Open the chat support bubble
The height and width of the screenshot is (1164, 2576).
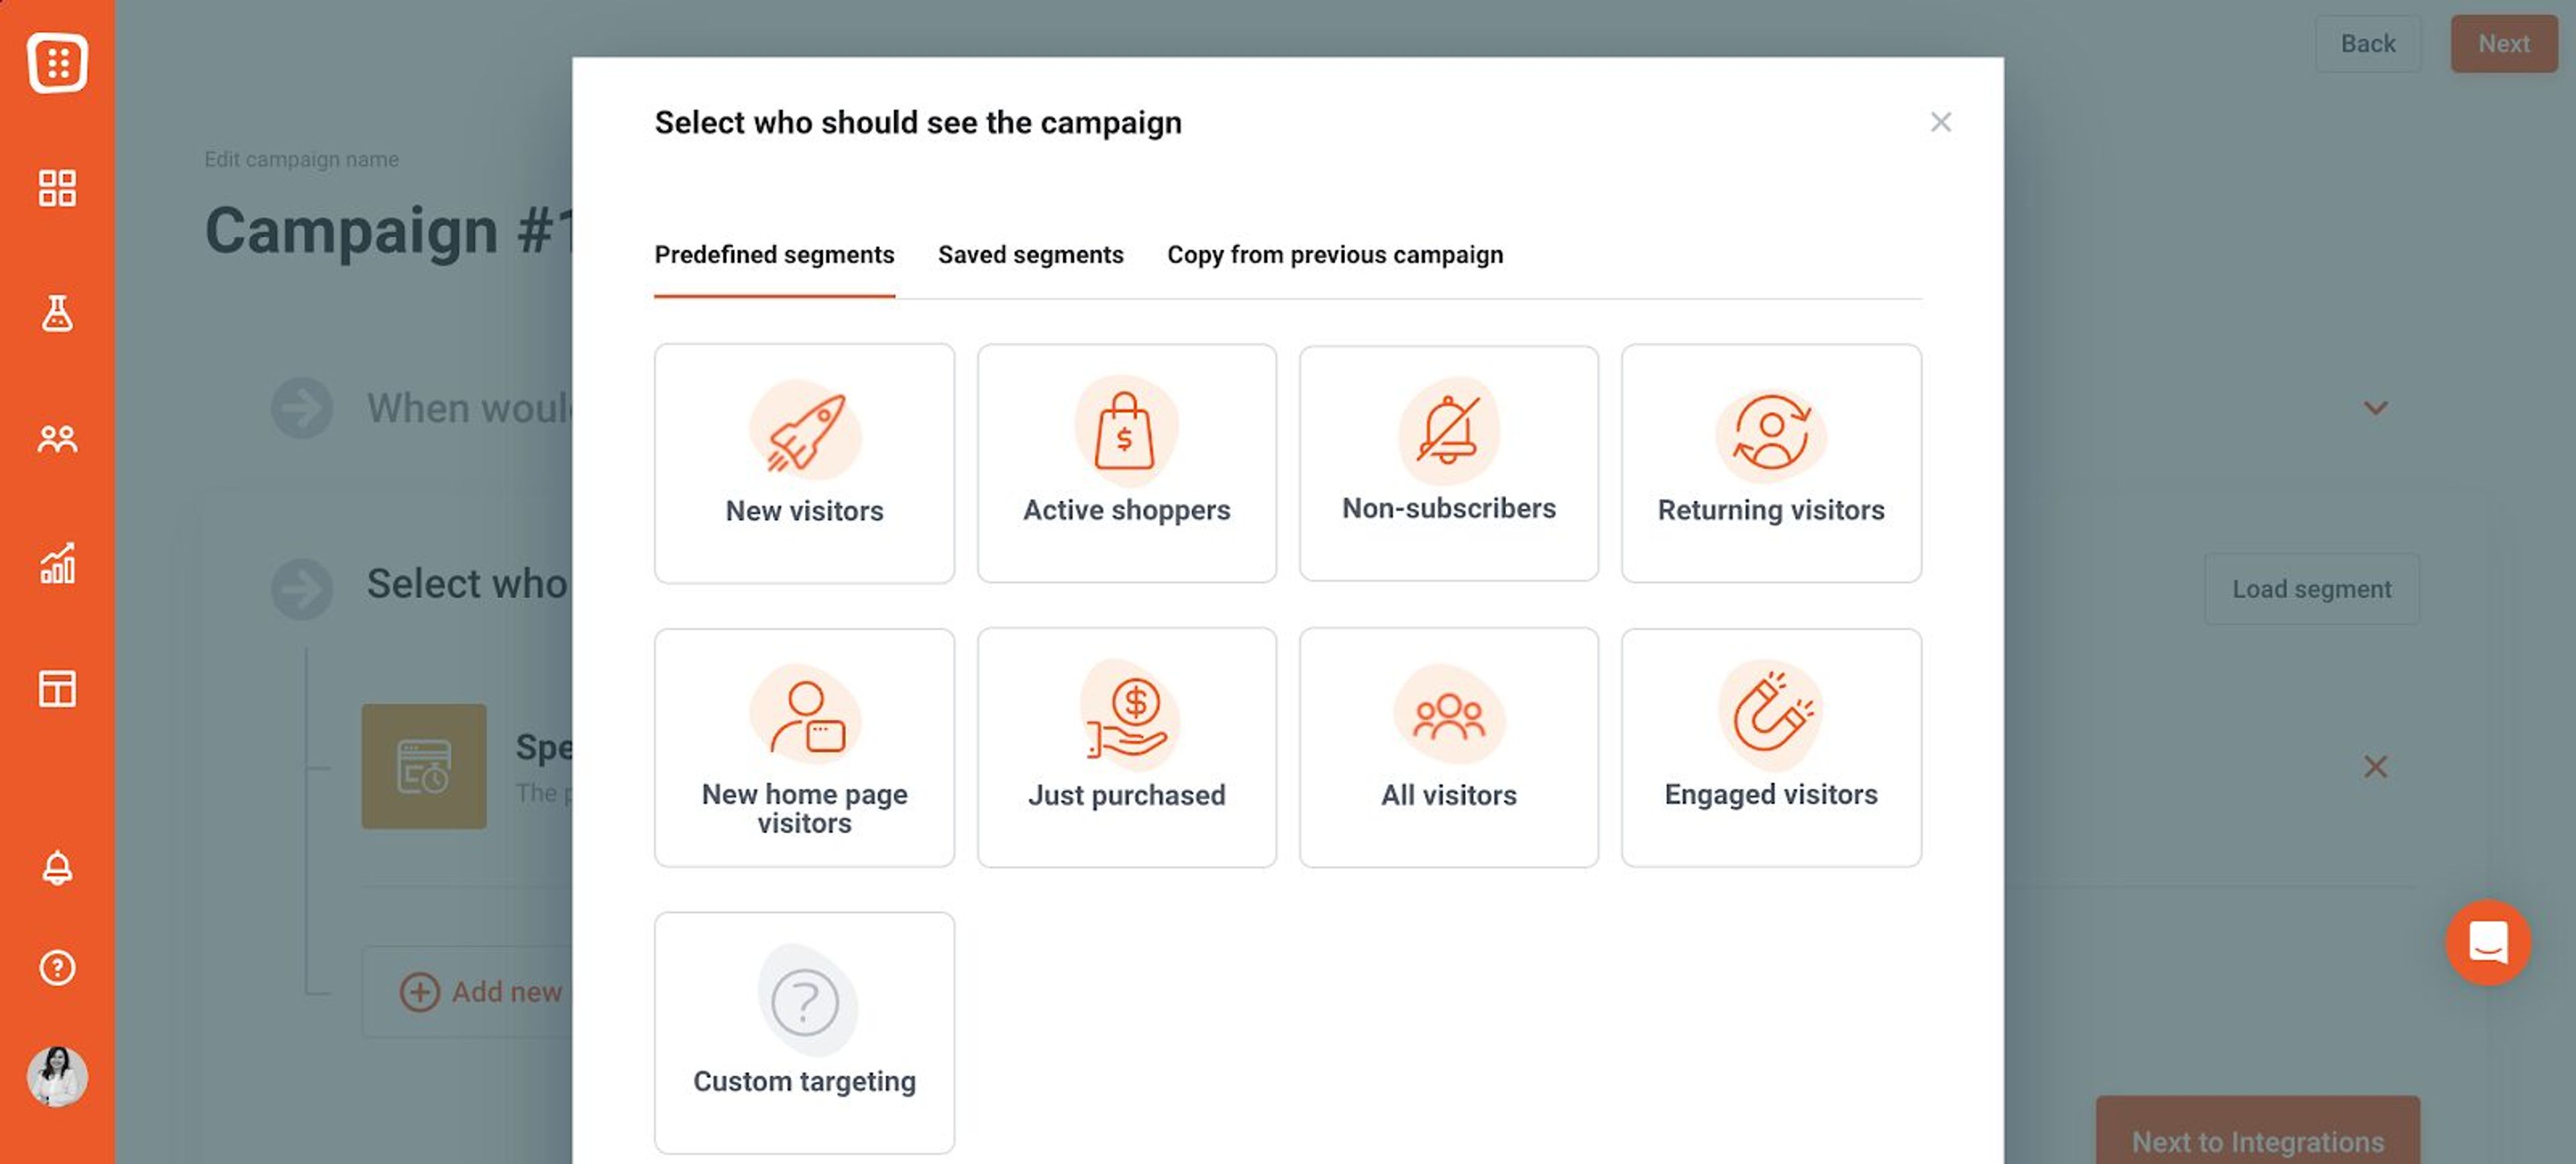[2489, 943]
